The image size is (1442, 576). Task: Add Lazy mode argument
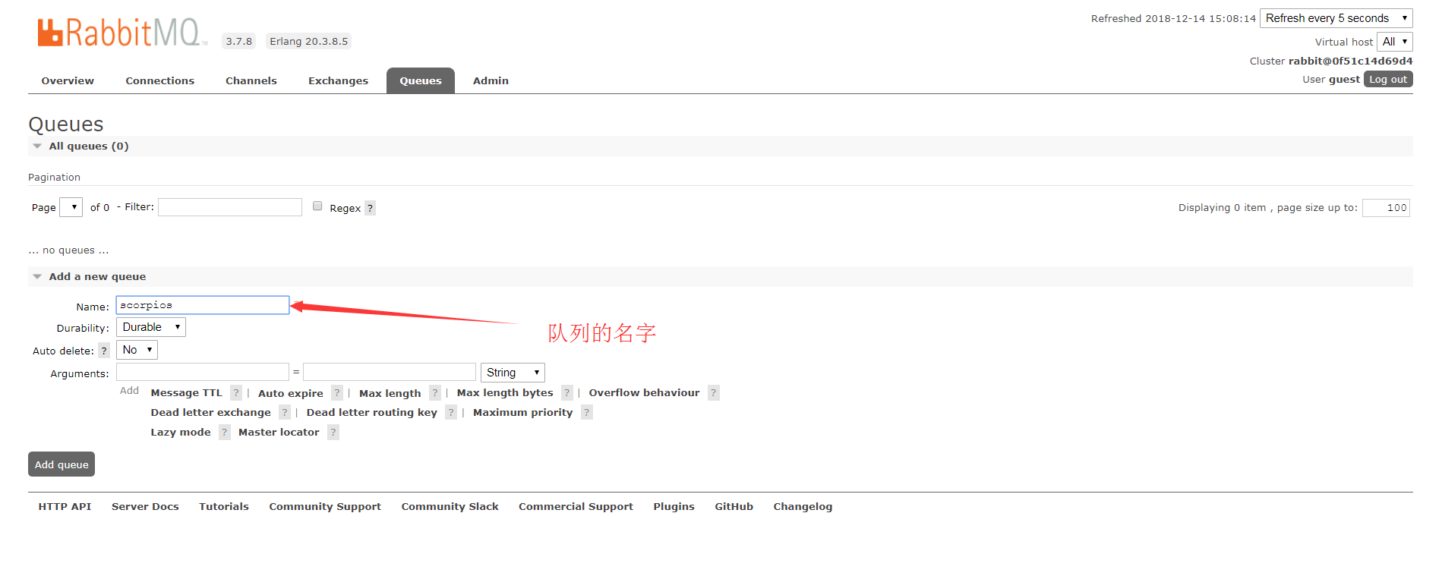[x=180, y=432]
